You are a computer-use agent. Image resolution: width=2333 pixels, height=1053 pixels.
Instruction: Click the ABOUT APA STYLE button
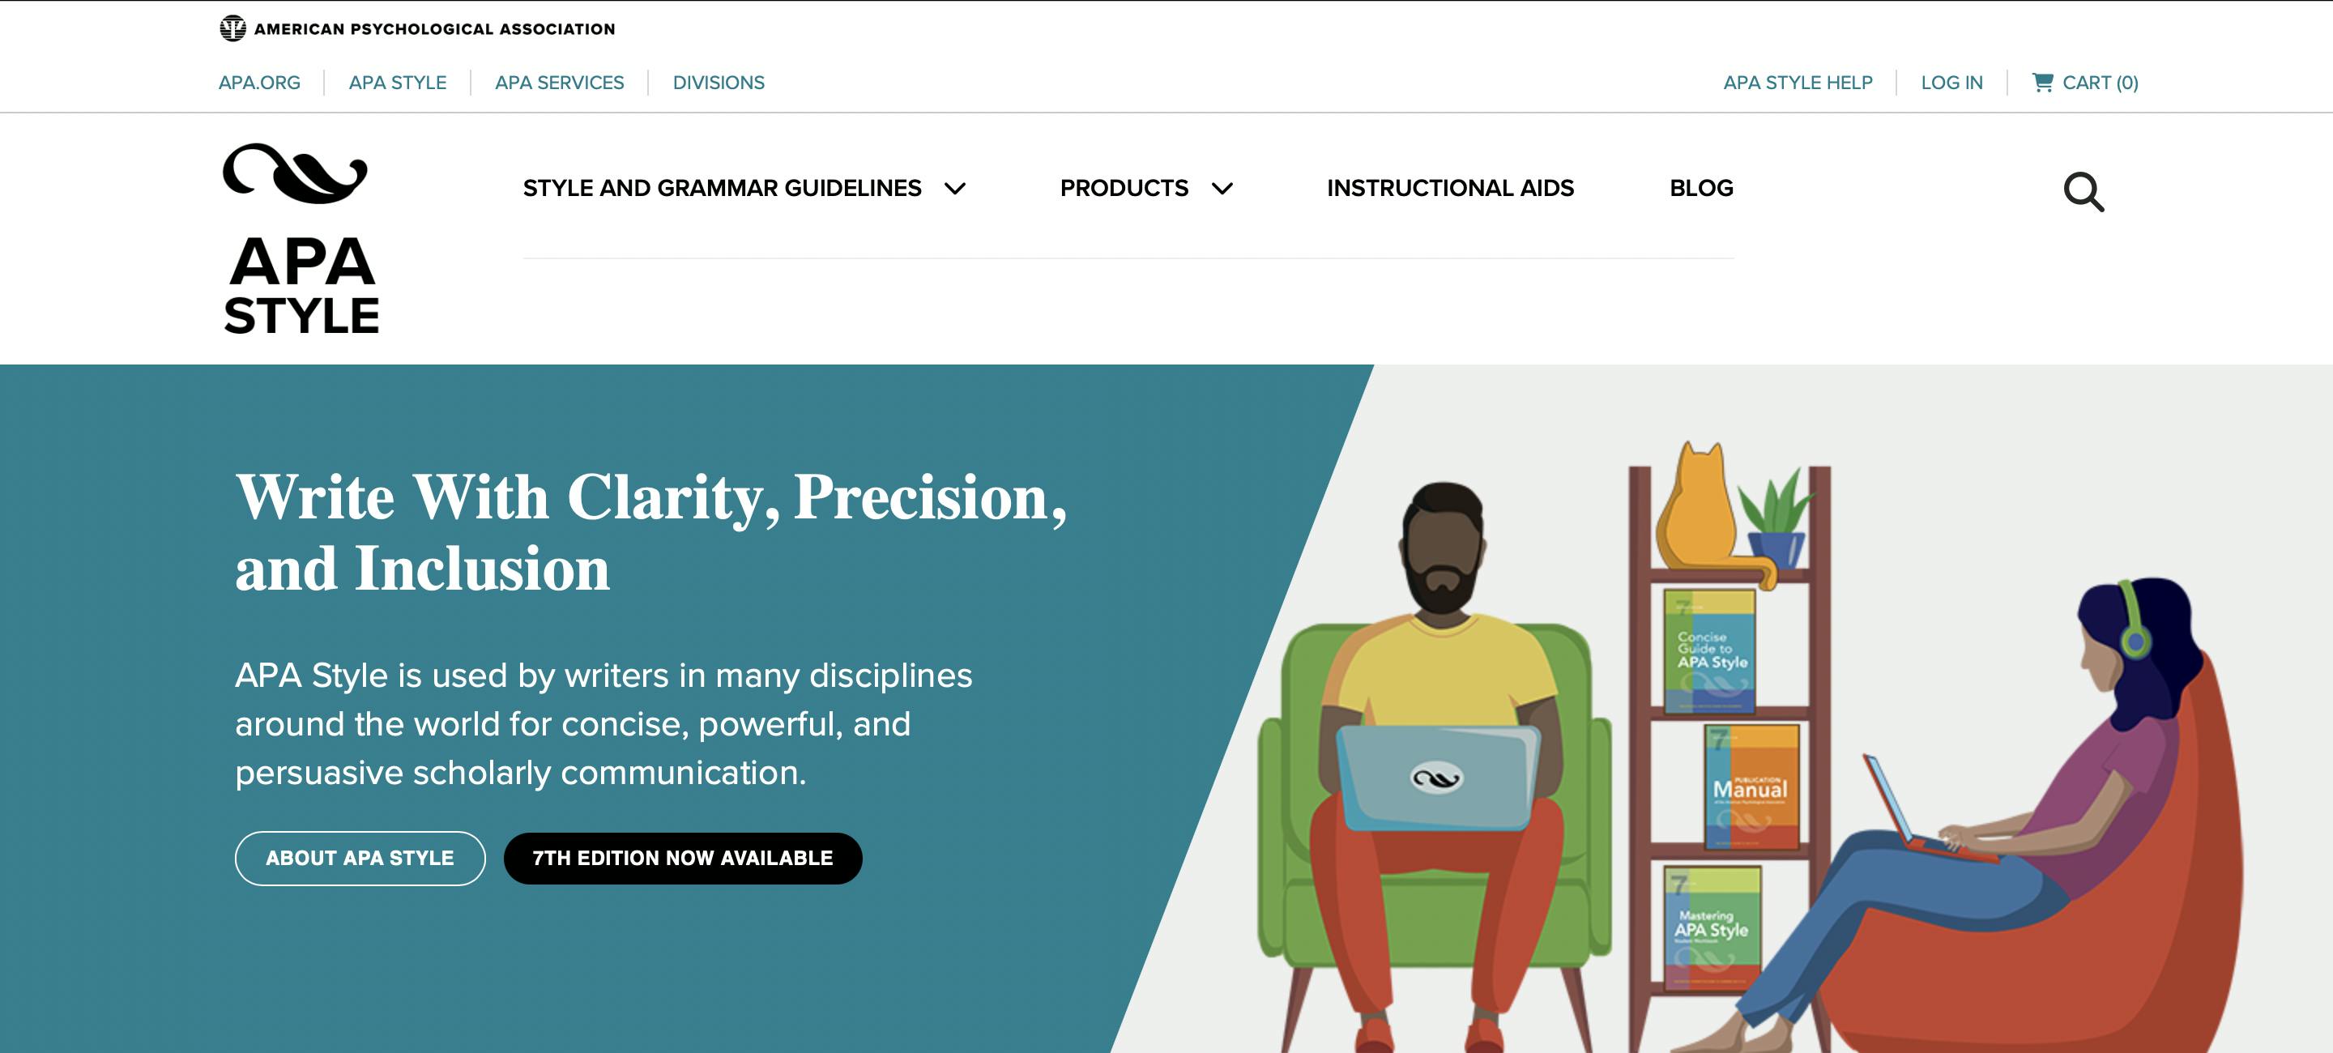click(360, 857)
